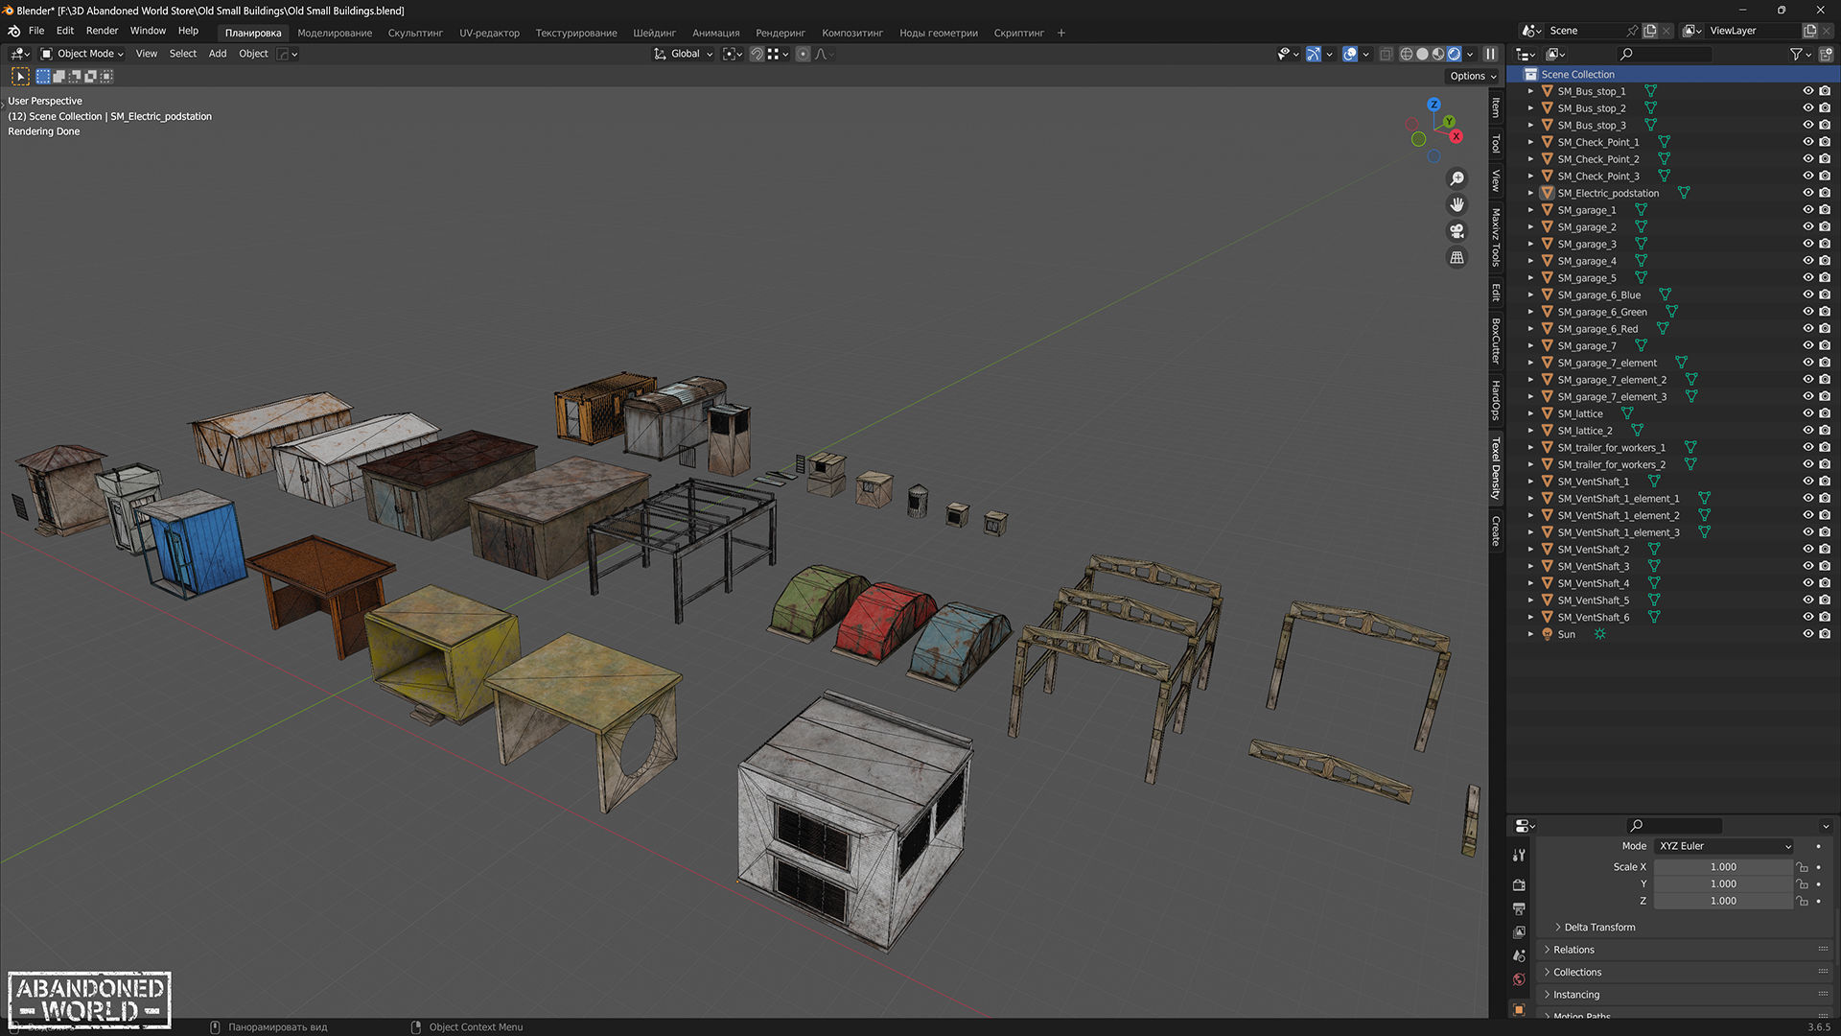Hide SM_garage_6_Red with its eye icon
Image resolution: width=1841 pixels, height=1036 pixels.
click(x=1807, y=329)
